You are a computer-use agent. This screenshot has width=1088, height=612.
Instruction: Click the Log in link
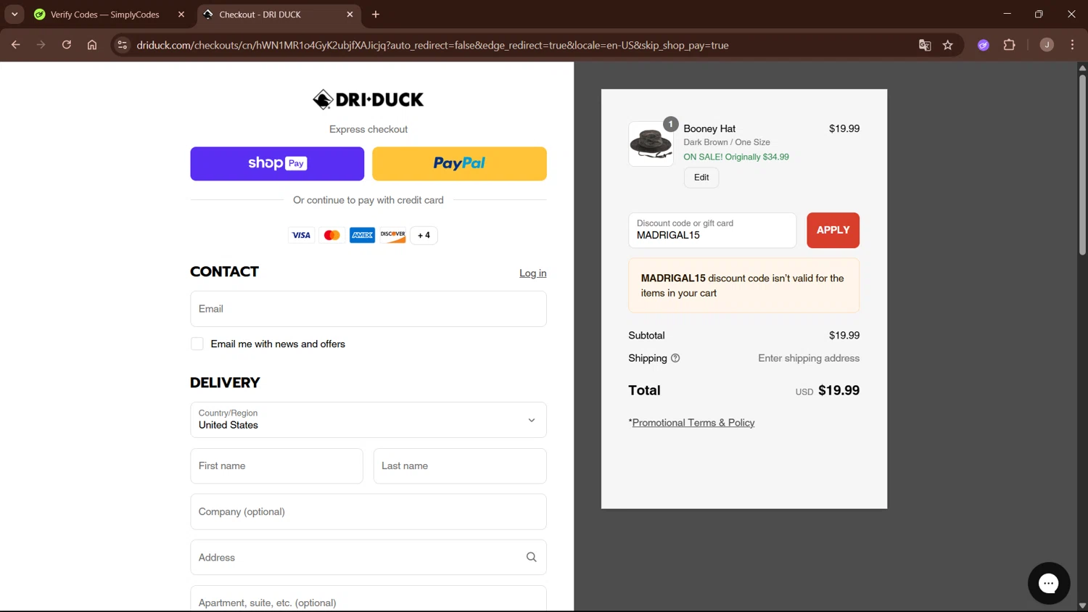[x=532, y=273]
